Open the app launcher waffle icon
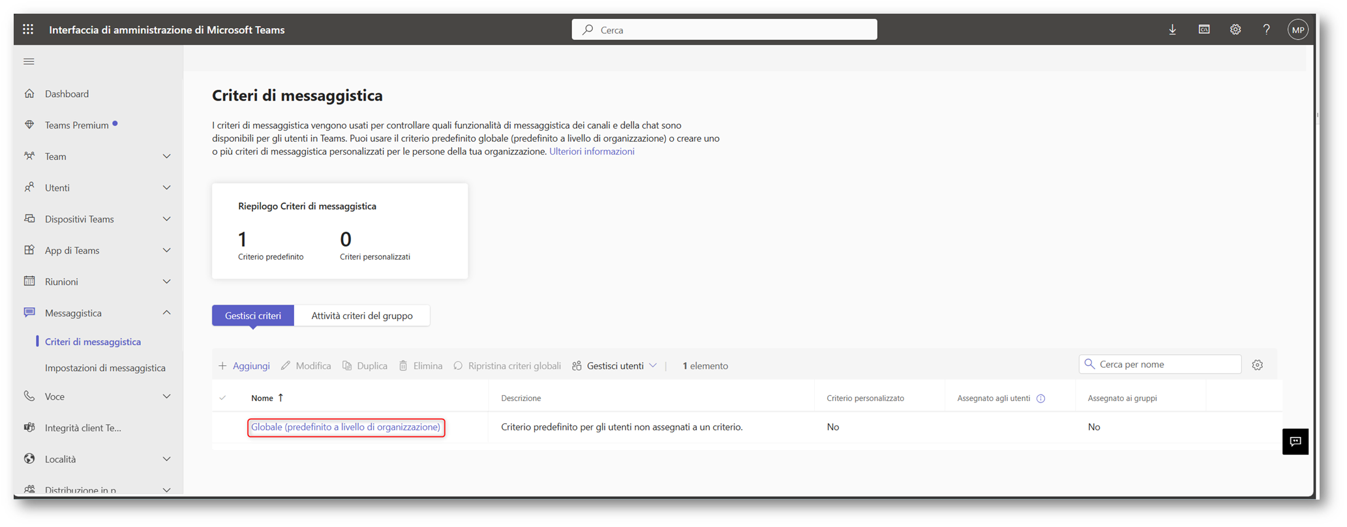The width and height of the screenshot is (1347, 527). [x=28, y=29]
